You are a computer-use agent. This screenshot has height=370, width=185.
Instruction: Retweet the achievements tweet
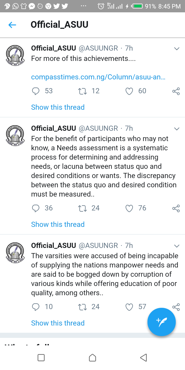[82, 91]
